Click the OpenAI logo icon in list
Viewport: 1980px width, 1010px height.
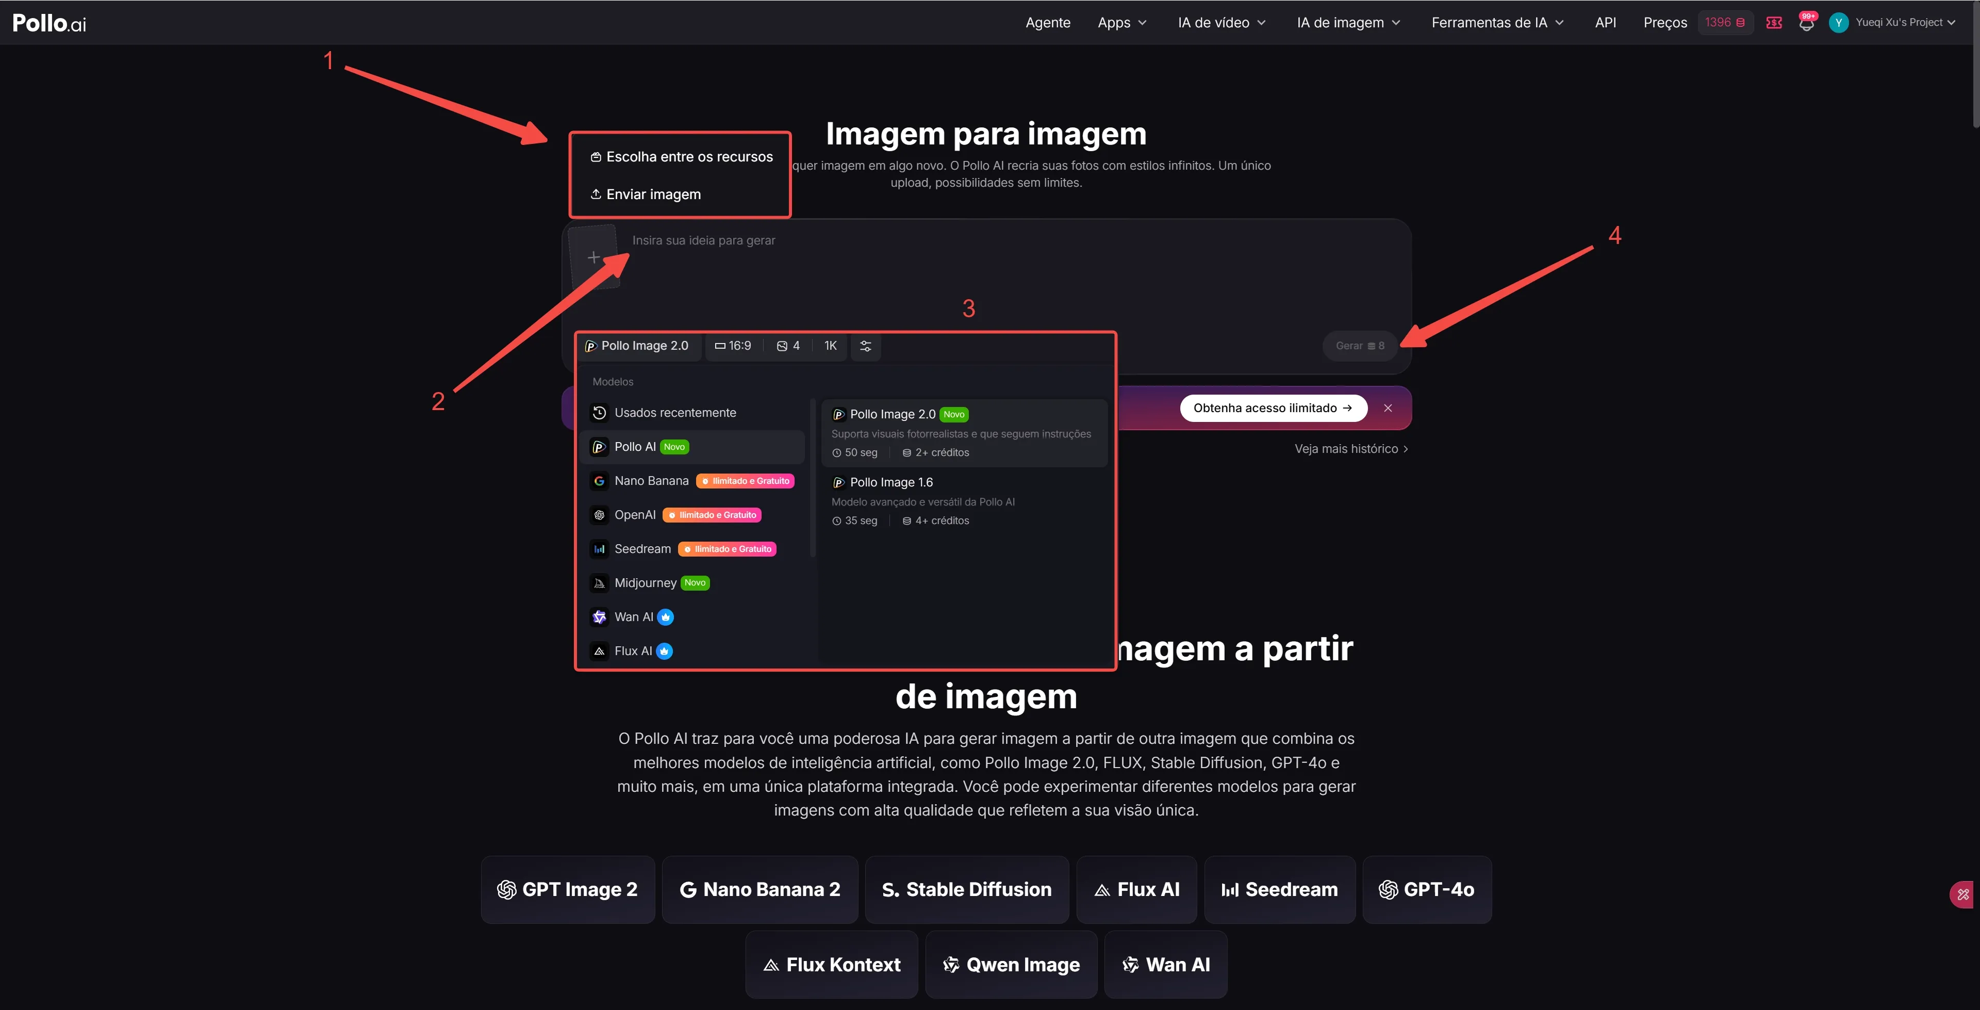coord(600,515)
